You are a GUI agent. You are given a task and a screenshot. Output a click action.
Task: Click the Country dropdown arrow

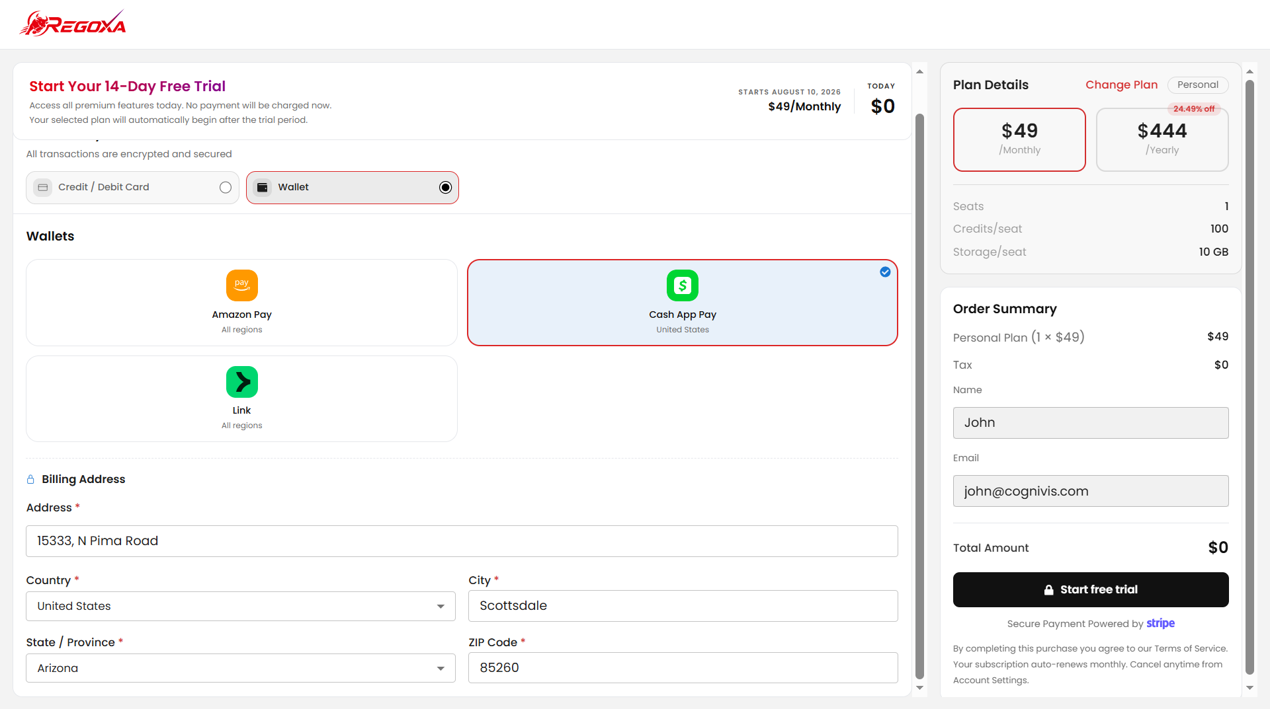coord(441,607)
